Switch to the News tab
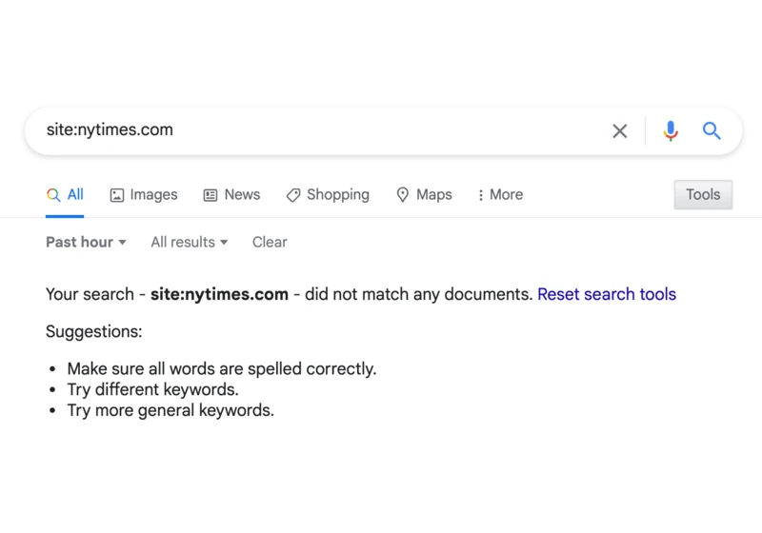The height and width of the screenshot is (533, 762). click(231, 195)
